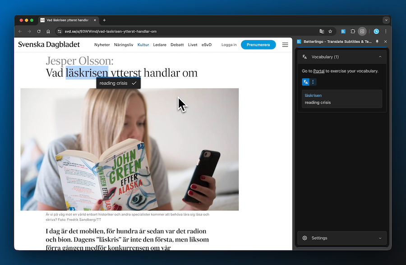Viewport: 406px width, 265px height.
Task: Reload the page
Action: click(x=39, y=31)
